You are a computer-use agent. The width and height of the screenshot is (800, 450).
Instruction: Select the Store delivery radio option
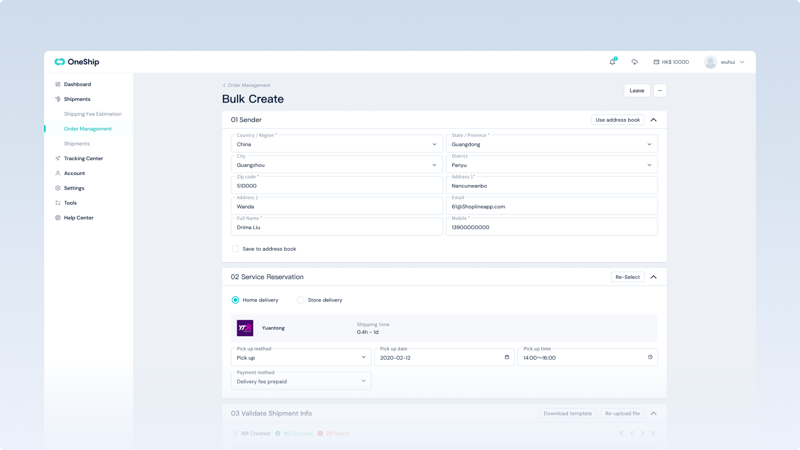tap(300, 300)
